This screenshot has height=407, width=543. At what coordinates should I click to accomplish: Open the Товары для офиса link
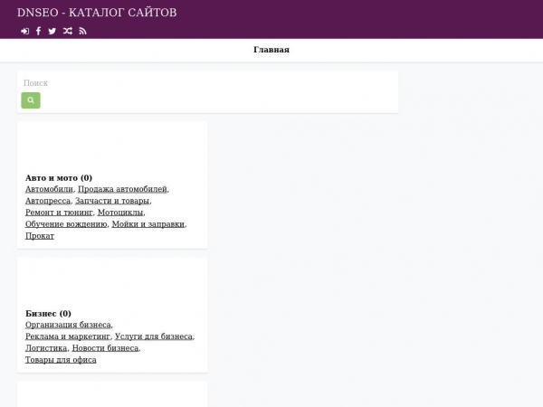[61, 360]
